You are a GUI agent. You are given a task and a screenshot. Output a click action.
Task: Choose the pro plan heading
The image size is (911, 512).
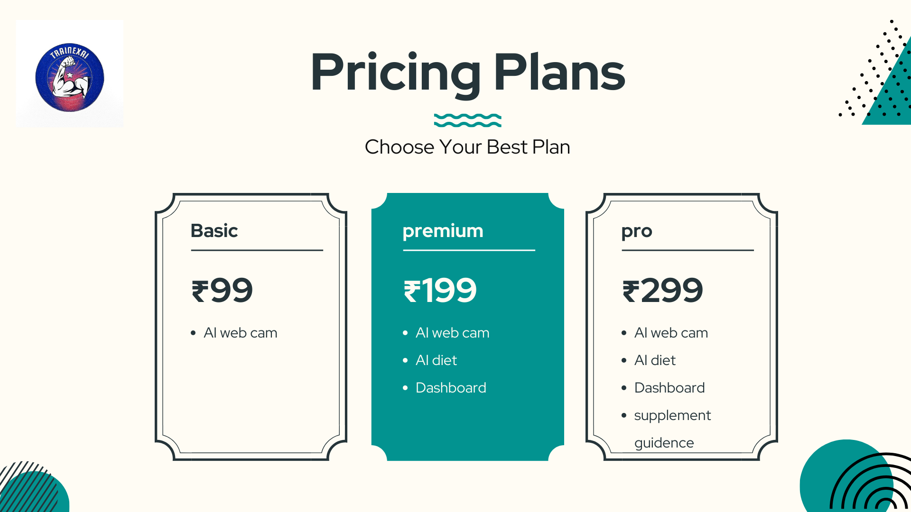pos(637,231)
